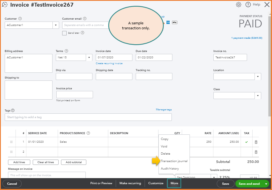Click the Customer email help icon

coord(85,19)
